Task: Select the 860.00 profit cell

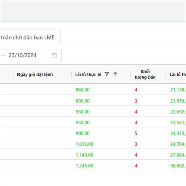Action: point(82,90)
